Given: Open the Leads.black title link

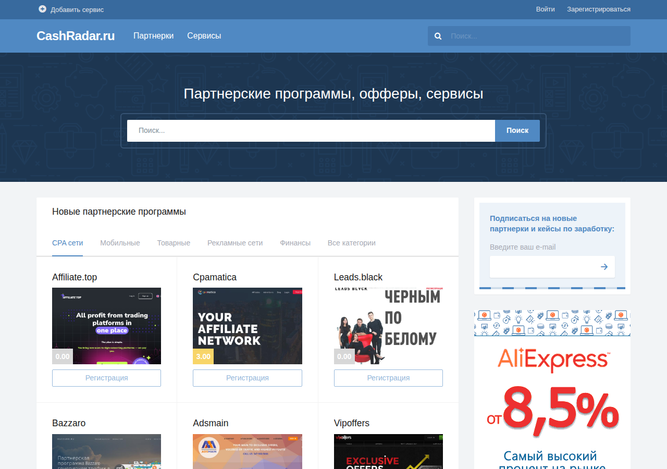Looking at the screenshot, I should [x=358, y=277].
